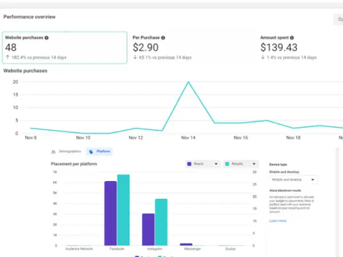Click the Results dropdown caret arrow
Screen dimensions: 343x257
pyautogui.click(x=254, y=164)
